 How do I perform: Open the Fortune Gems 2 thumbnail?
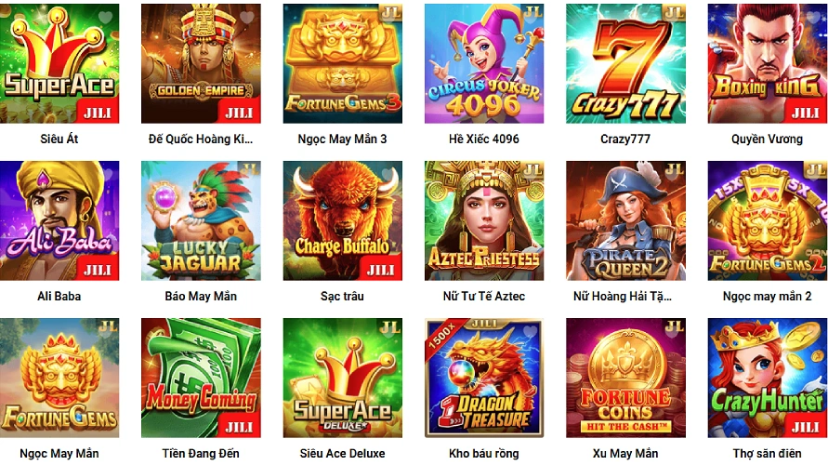(x=768, y=221)
